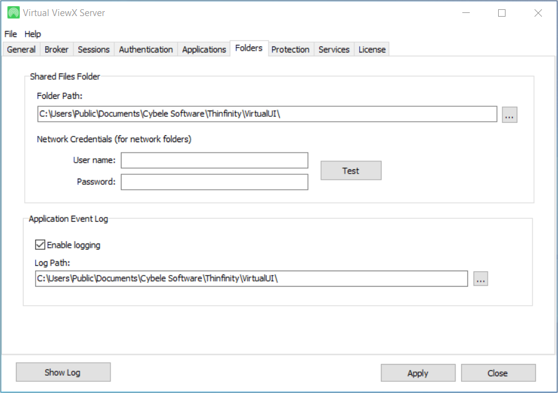Image resolution: width=558 pixels, height=393 pixels.
Task: Switch to the General tab
Action: [21, 49]
